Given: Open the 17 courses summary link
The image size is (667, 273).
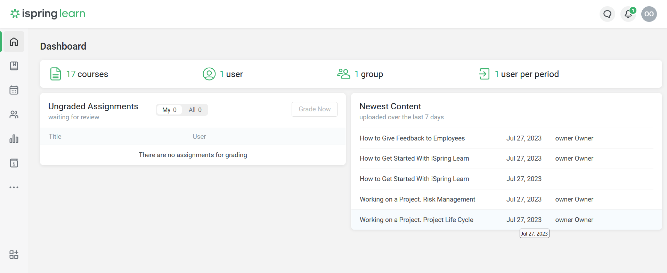Looking at the screenshot, I should (x=87, y=74).
